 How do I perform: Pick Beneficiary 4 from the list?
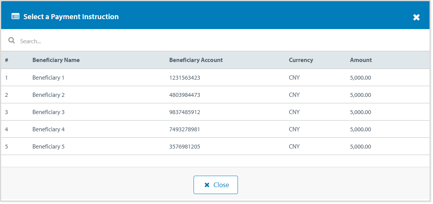49,129
